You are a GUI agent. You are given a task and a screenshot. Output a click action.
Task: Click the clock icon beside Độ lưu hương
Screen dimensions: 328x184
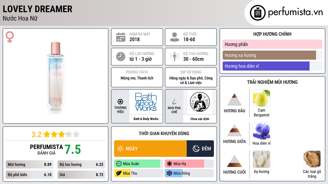[121, 57]
